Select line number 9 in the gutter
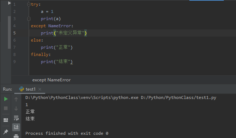 click(14, 62)
